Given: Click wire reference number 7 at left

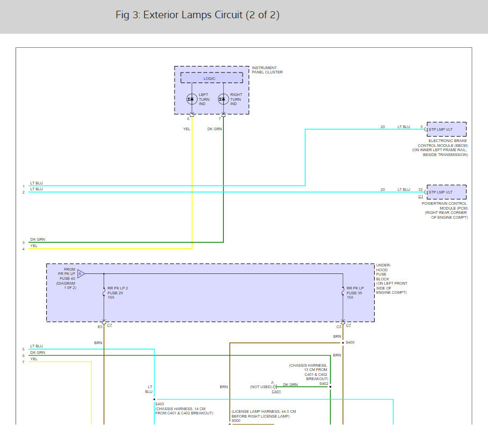Looking at the screenshot, I should [x=23, y=362].
